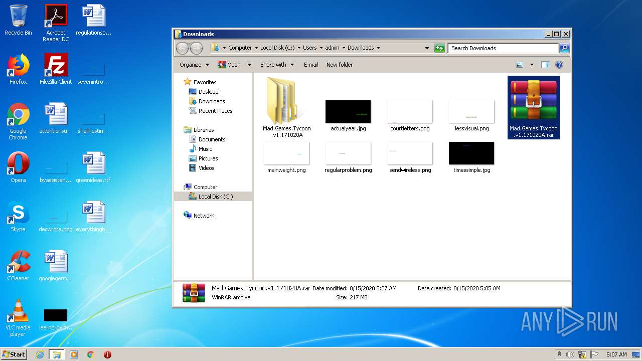This screenshot has width=642, height=361.
Task: Launch Acrobat Reader DC from desktop
Action: coord(56,23)
